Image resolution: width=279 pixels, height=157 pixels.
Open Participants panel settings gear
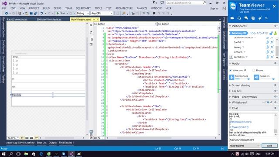click(x=276, y=26)
